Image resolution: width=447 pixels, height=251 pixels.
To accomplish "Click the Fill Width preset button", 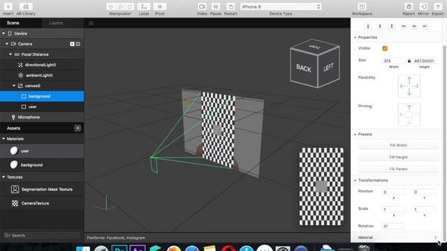I will (398, 145).
